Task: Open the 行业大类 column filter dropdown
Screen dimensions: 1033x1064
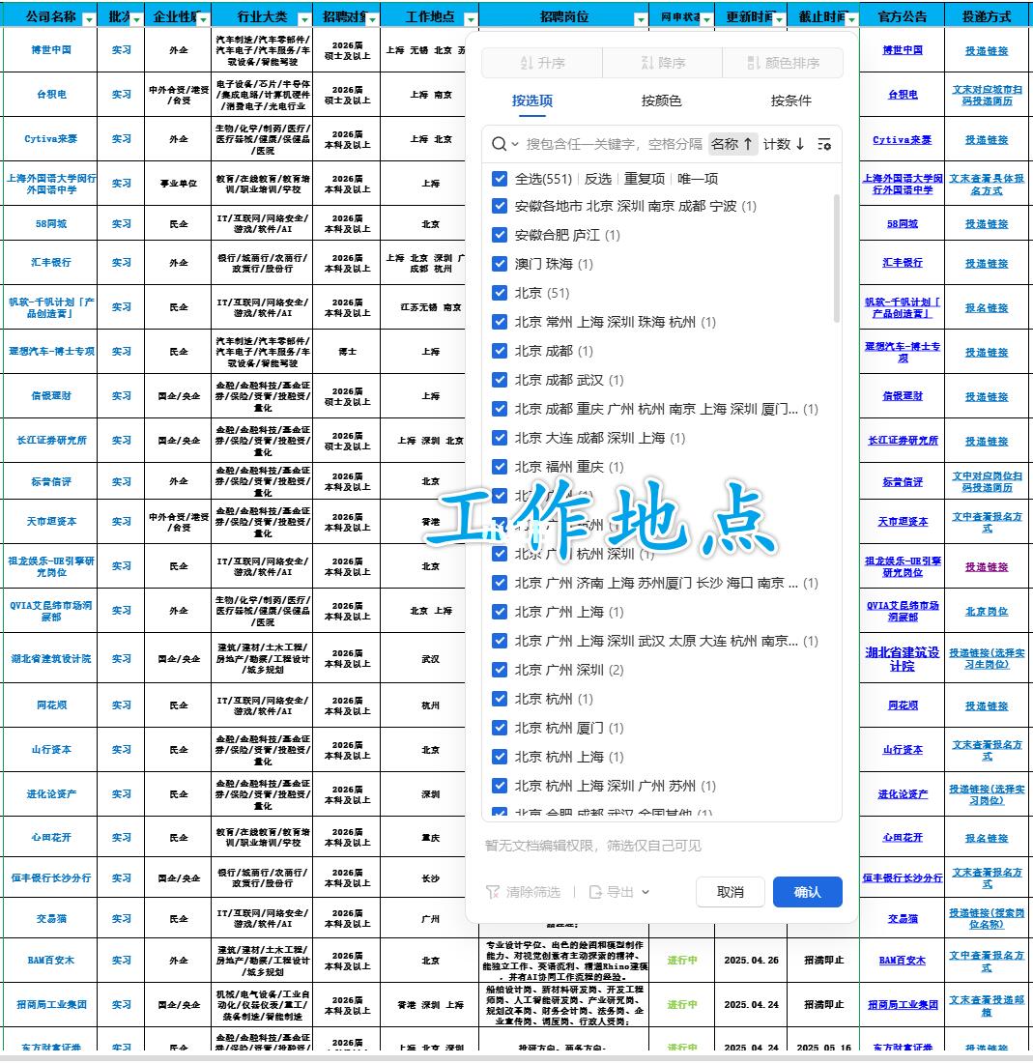Action: [304, 19]
